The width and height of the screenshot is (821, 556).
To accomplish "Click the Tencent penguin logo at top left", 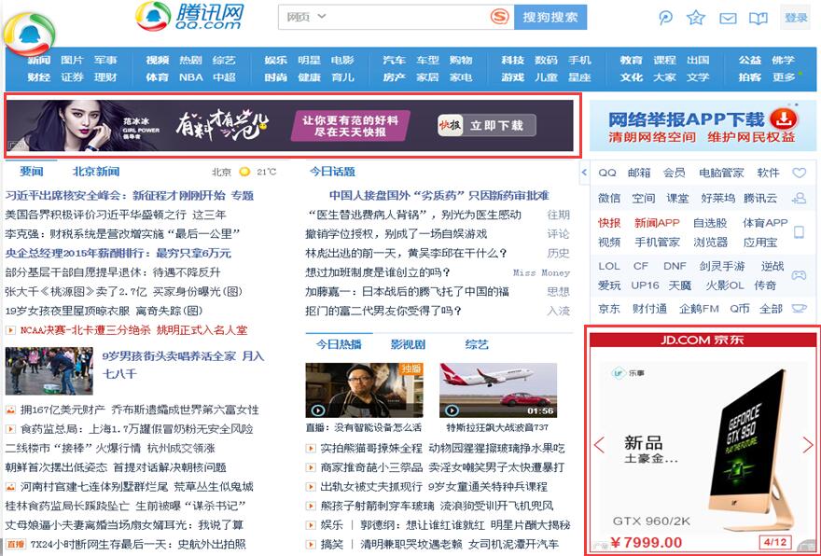I will point(29,33).
